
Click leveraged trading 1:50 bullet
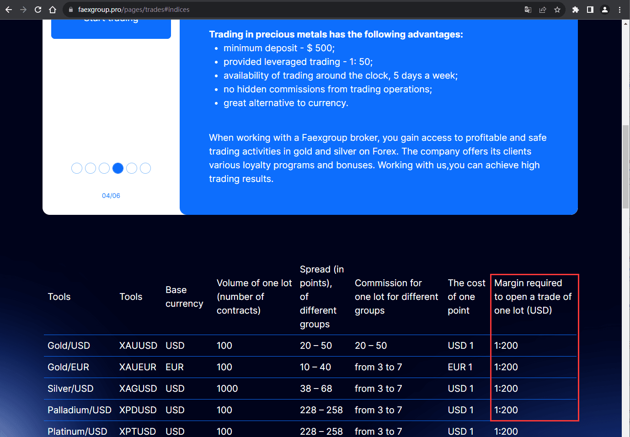click(298, 62)
